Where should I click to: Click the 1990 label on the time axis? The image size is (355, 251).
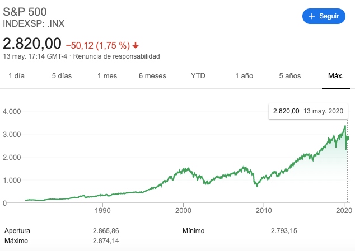102,211
